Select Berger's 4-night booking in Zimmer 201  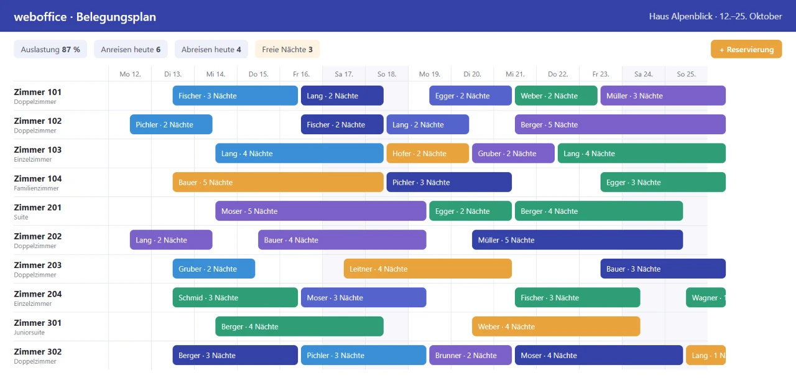point(599,211)
